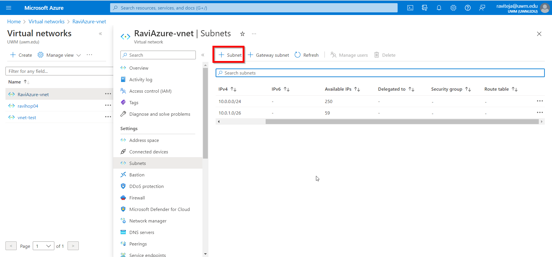Close the RaviAzure-vnet Subnets blade
The width and height of the screenshot is (552, 257).
tap(539, 34)
